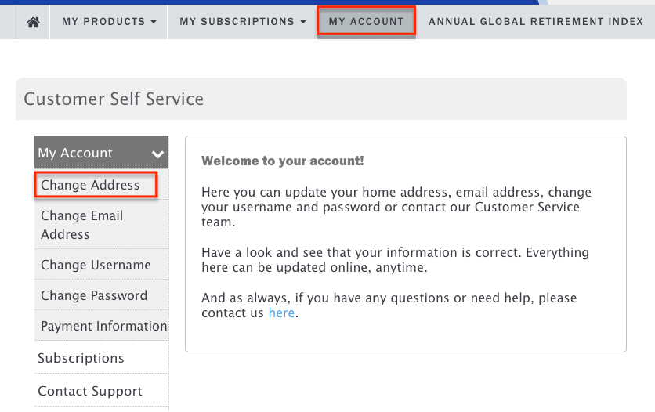The width and height of the screenshot is (655, 412).
Task: Open the My Account tab
Action: coord(366,22)
